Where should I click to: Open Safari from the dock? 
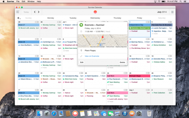click(x=54, y=114)
